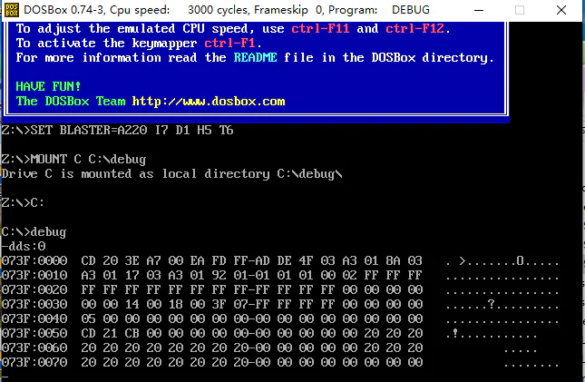Click bytes FF-AD in row 073F:0000

pos(251,260)
